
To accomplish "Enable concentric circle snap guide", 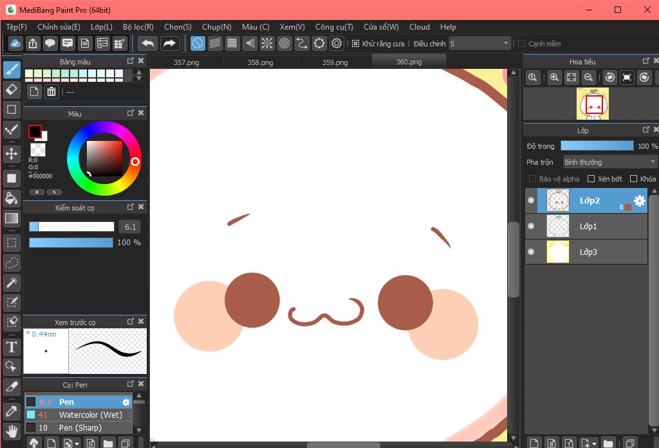I will click(x=284, y=43).
